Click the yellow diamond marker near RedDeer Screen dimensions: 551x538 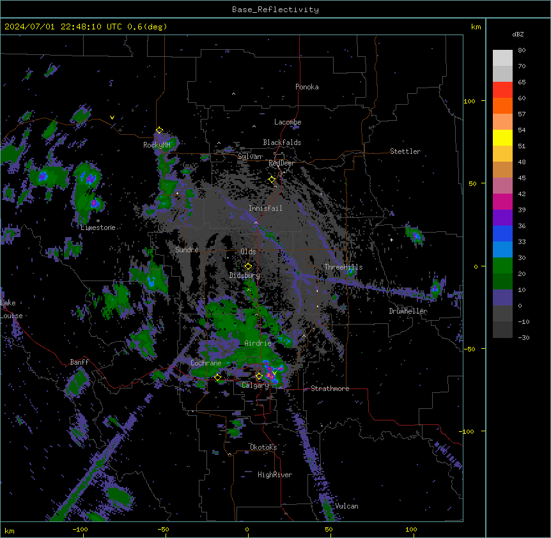(272, 180)
